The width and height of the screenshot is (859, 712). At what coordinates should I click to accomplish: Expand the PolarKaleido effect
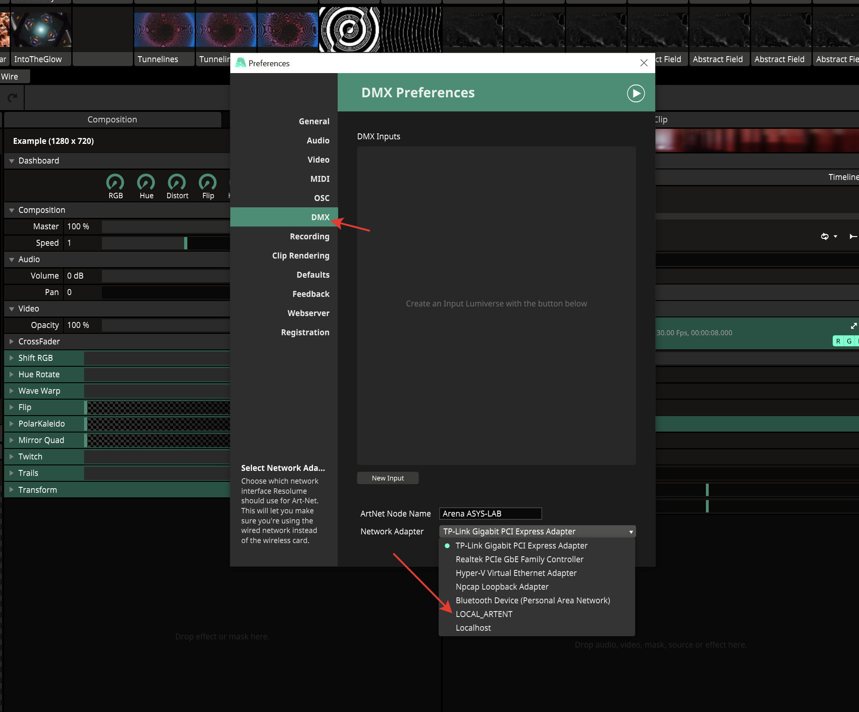tap(12, 424)
